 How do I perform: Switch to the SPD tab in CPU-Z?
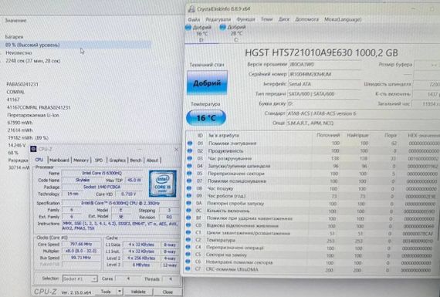click(99, 160)
